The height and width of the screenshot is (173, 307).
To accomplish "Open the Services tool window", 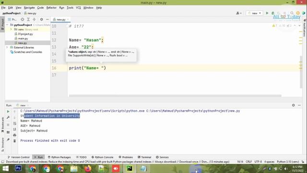I will click(x=162, y=157).
